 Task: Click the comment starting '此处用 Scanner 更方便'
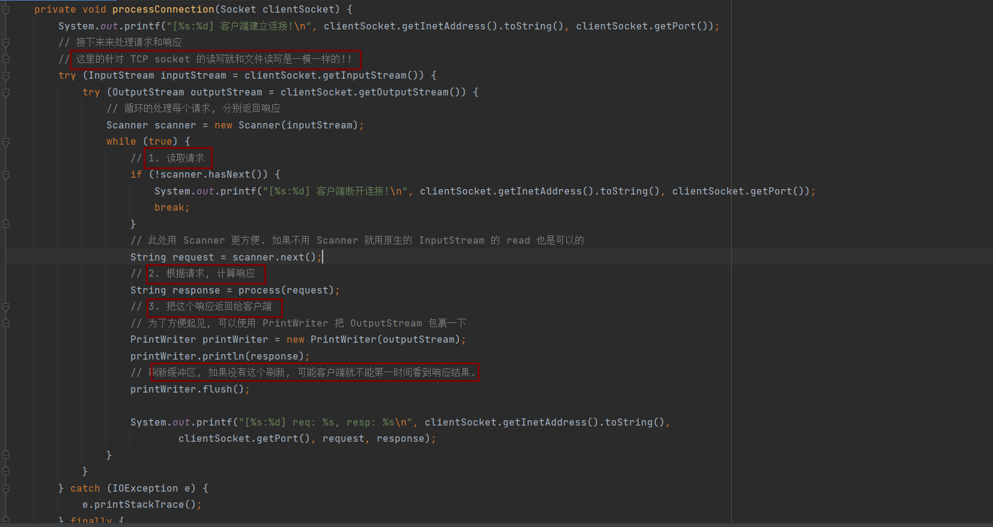[357, 241]
